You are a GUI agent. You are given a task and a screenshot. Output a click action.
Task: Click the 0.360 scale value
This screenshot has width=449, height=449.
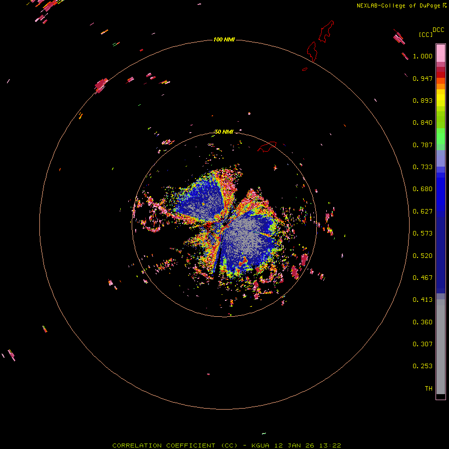pos(423,322)
